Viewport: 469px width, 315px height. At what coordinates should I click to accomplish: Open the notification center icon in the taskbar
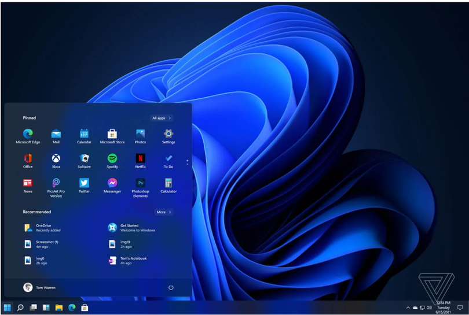click(x=460, y=307)
